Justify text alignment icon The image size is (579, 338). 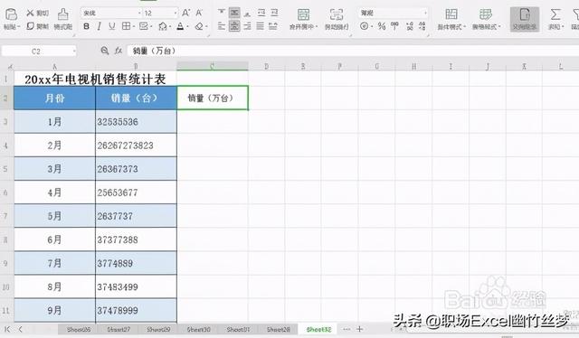click(x=261, y=26)
